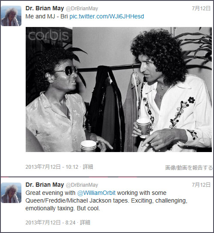Click the black-and-white photo in the first tweet
Viewport: 214px width, 233px height.
coord(119,90)
